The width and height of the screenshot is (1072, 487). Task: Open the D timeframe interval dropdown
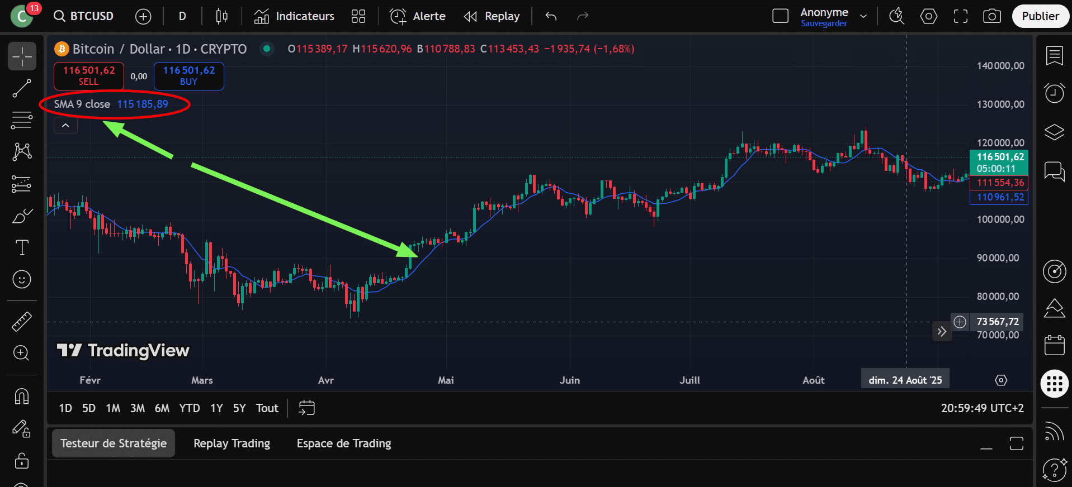coord(182,16)
